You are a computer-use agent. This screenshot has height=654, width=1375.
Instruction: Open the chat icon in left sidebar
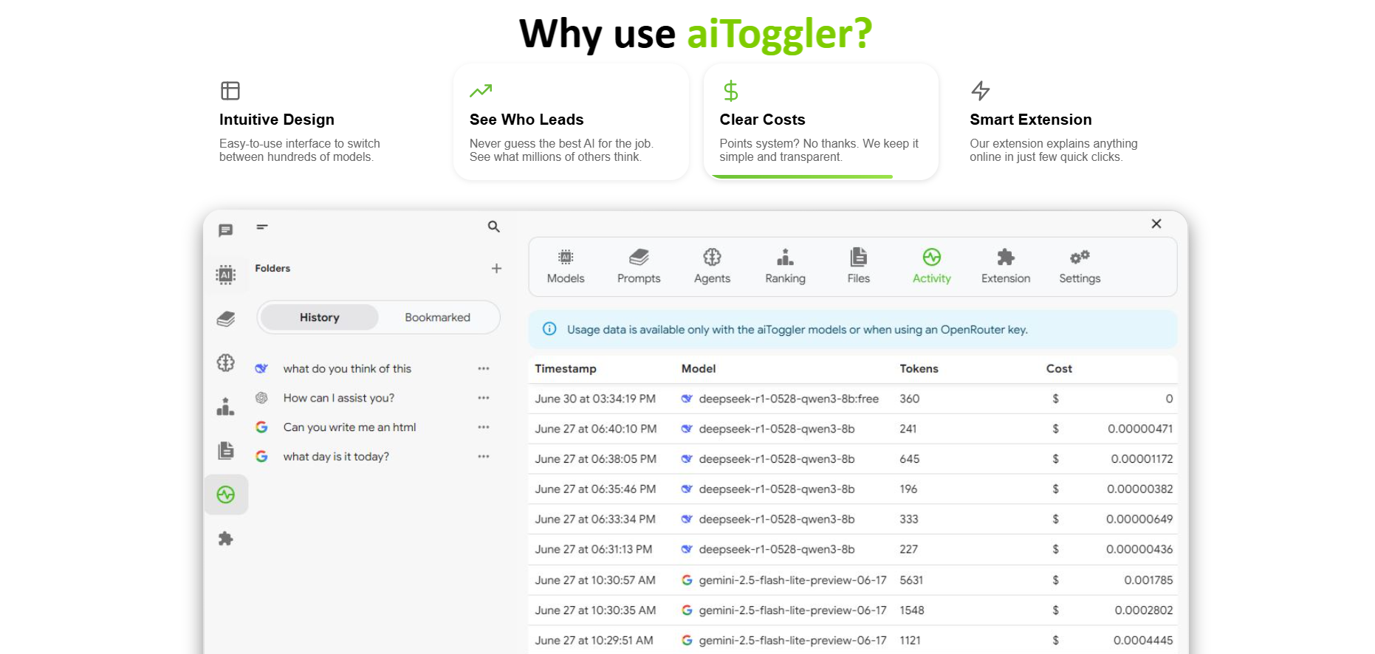pos(226,230)
